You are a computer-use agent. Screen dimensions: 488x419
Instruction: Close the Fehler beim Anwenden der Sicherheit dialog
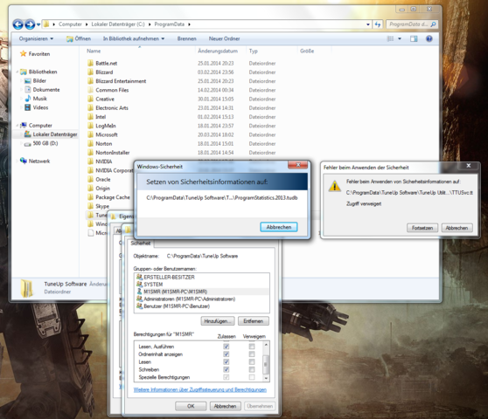[x=469, y=166]
